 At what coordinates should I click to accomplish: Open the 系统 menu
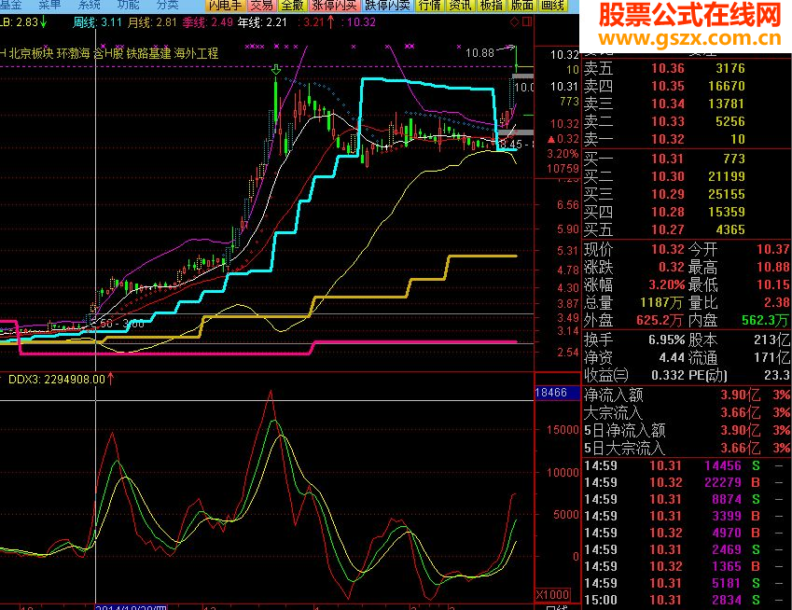click(x=89, y=5)
